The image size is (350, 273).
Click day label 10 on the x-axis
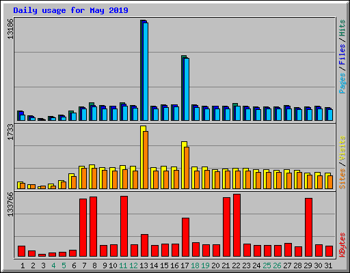pyautogui.click(x=113, y=265)
